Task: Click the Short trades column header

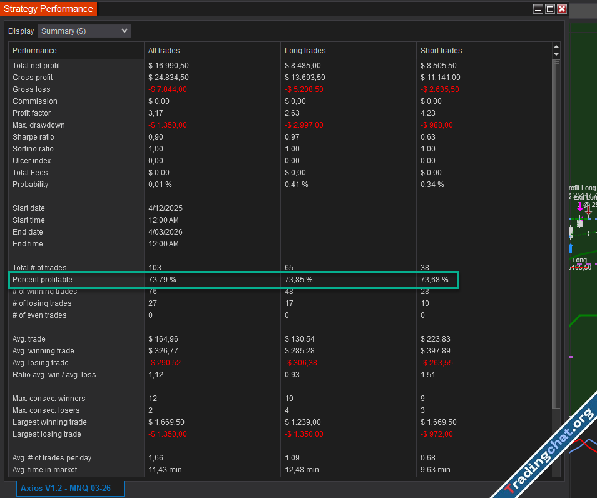Action: (x=441, y=51)
